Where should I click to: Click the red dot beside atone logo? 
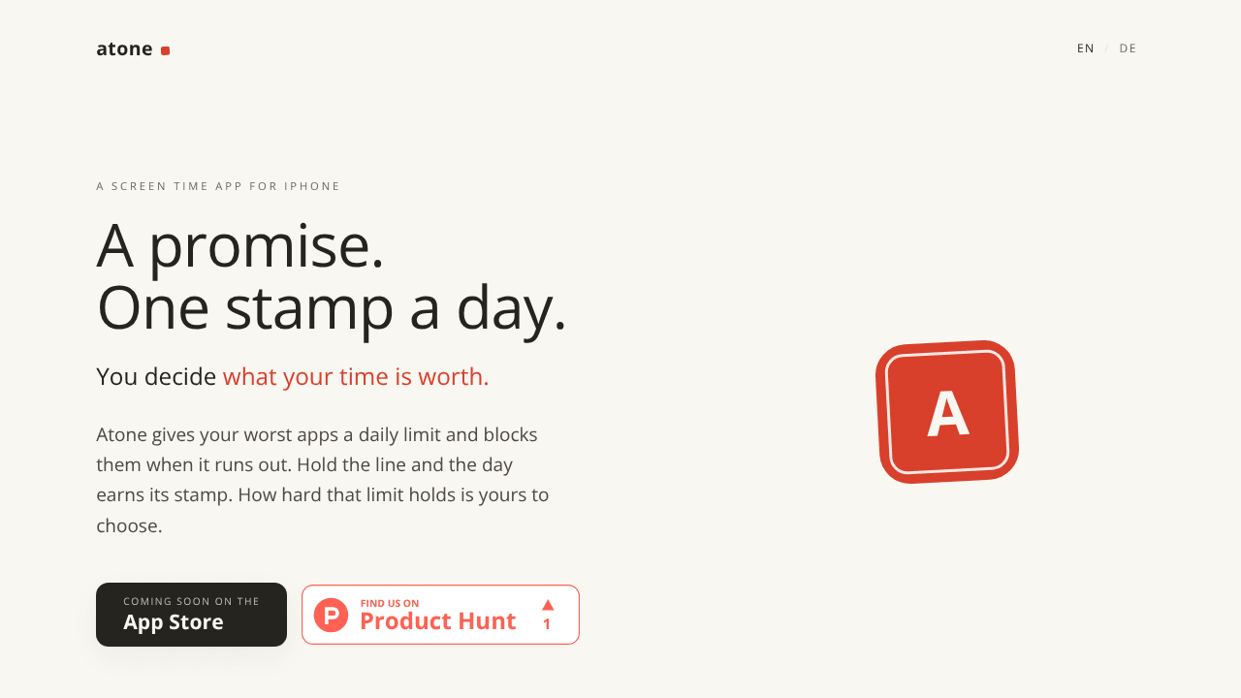pos(165,50)
